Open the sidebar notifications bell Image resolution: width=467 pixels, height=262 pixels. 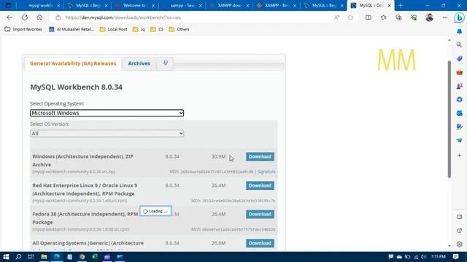point(459,31)
